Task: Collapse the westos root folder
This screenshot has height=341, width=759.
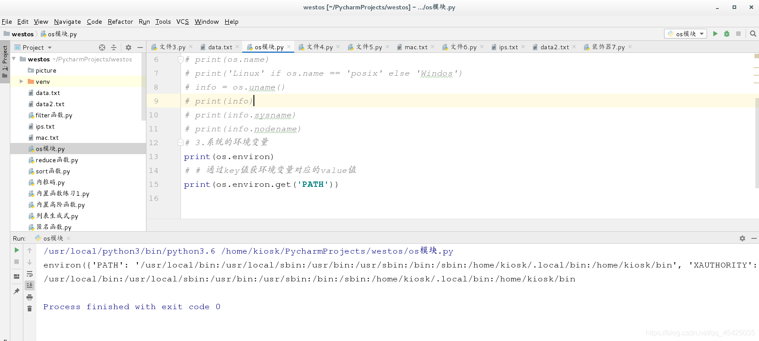Action: pyautogui.click(x=14, y=59)
